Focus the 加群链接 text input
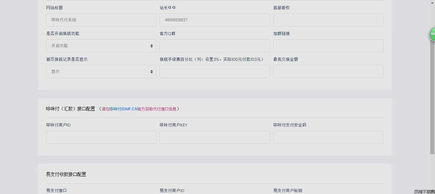The width and height of the screenshot is (435, 194). (328, 46)
